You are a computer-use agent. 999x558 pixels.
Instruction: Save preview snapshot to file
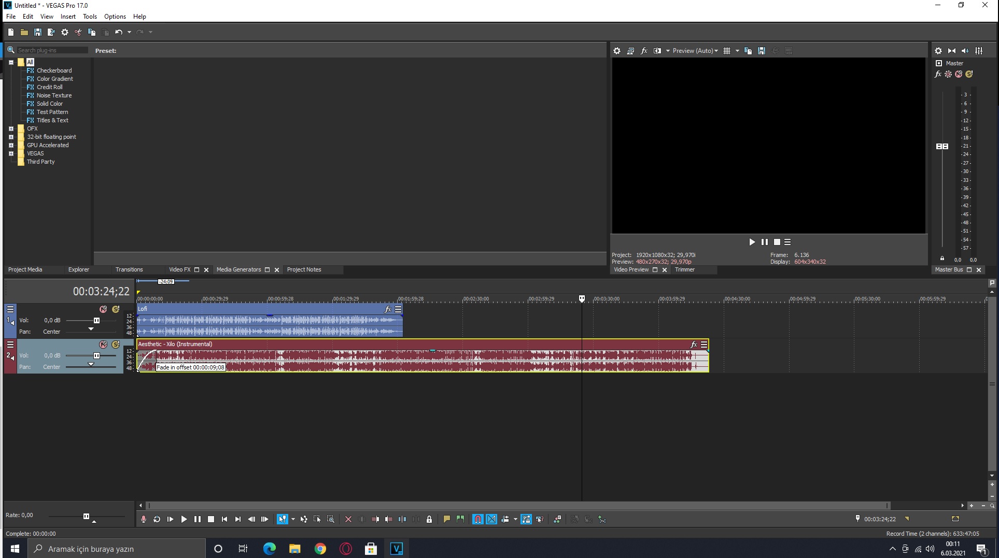click(x=762, y=51)
